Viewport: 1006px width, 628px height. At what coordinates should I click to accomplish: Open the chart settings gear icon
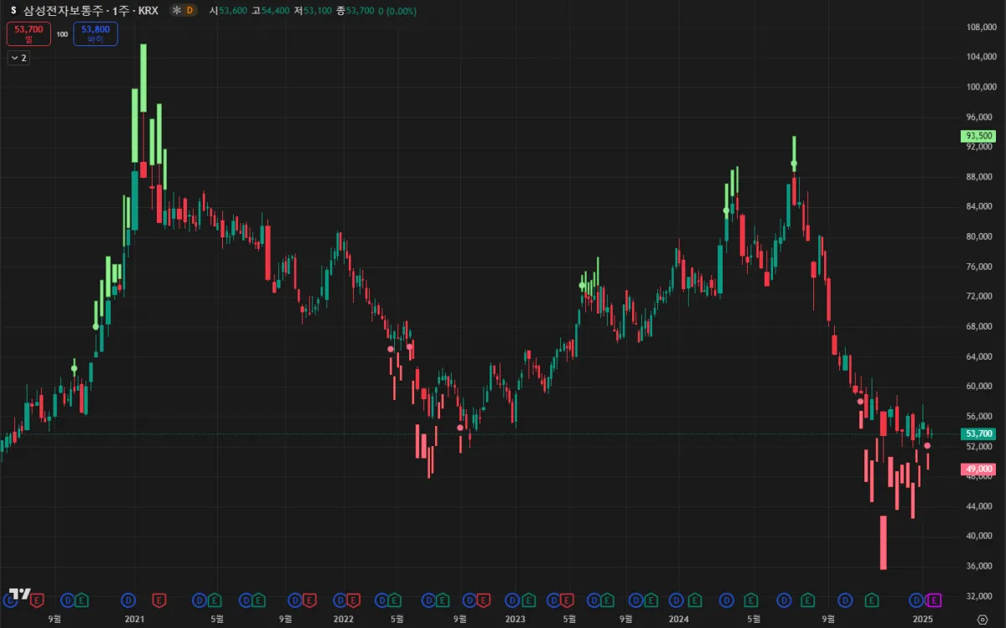(982, 620)
